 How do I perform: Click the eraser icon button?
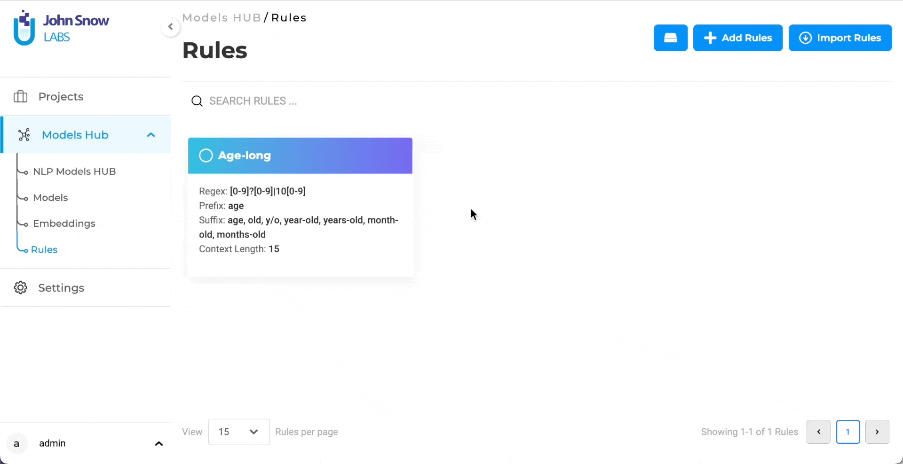(671, 38)
